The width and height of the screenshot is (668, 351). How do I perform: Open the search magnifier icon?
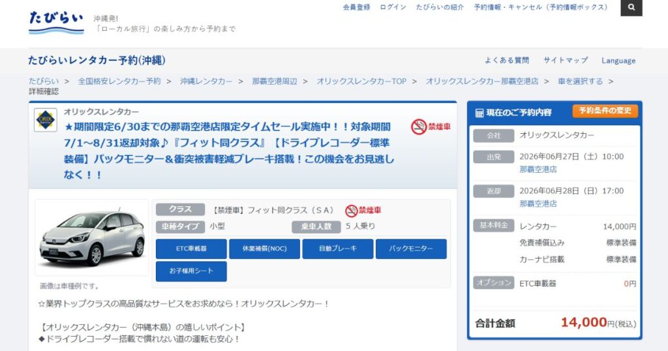631,7
